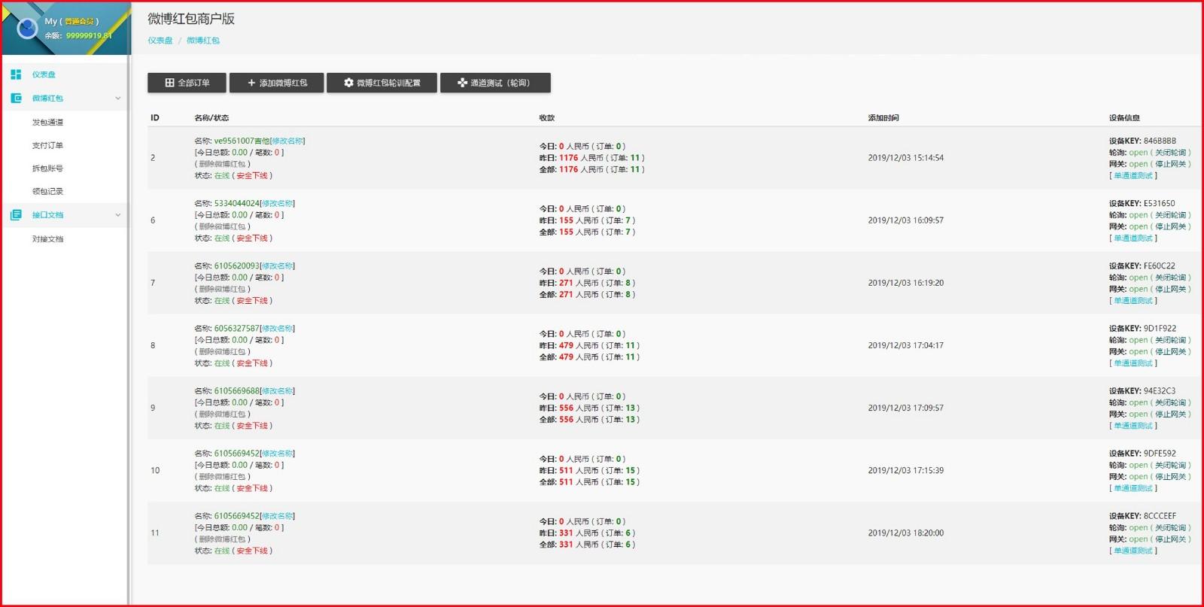This screenshot has width=1204, height=607.
Task: Click the user avatar in the sidebar header
Action: click(27, 29)
